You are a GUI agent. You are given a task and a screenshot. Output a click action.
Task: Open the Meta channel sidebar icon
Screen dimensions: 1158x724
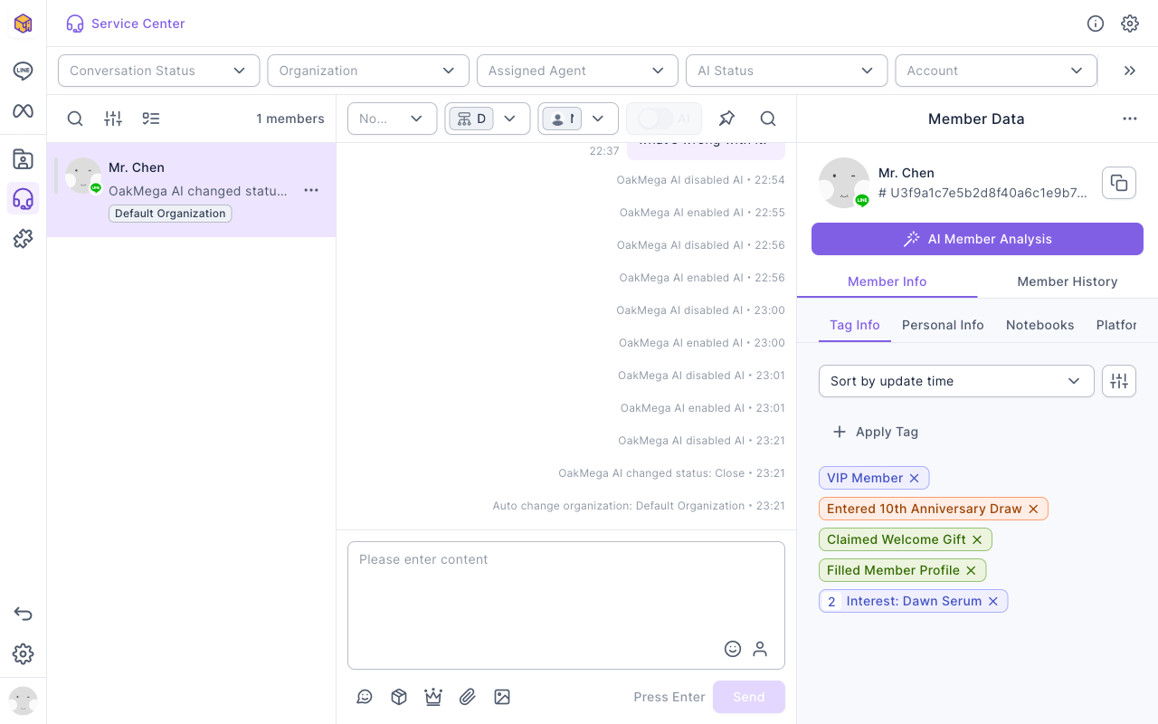pos(24,111)
